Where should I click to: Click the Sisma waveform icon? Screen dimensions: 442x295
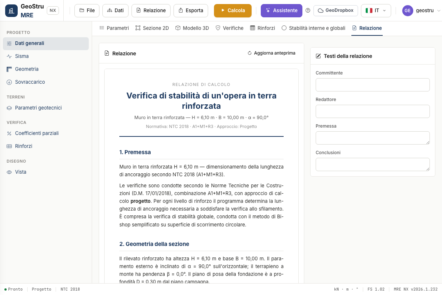[9, 56]
